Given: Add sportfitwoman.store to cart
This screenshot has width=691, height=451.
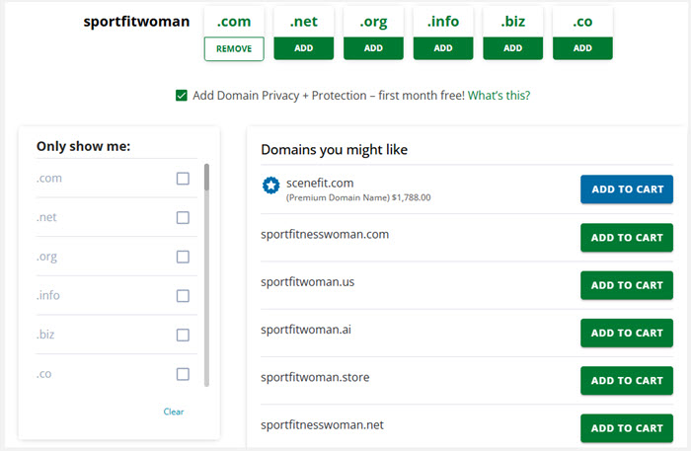Looking at the screenshot, I should click(x=626, y=380).
